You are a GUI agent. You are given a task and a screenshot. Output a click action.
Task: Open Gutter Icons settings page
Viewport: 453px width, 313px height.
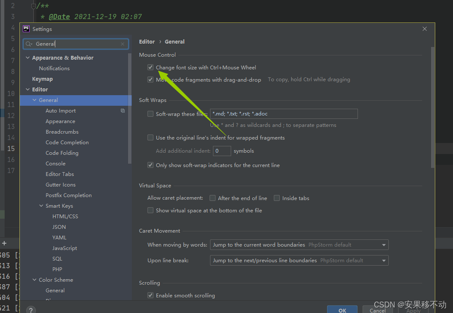[61, 184]
